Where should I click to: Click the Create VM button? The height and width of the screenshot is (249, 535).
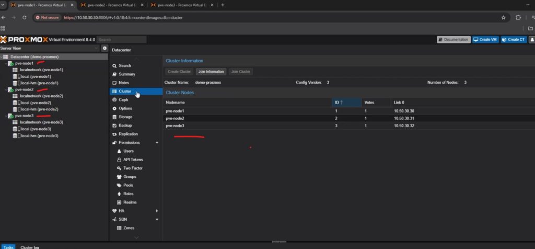tap(485, 40)
